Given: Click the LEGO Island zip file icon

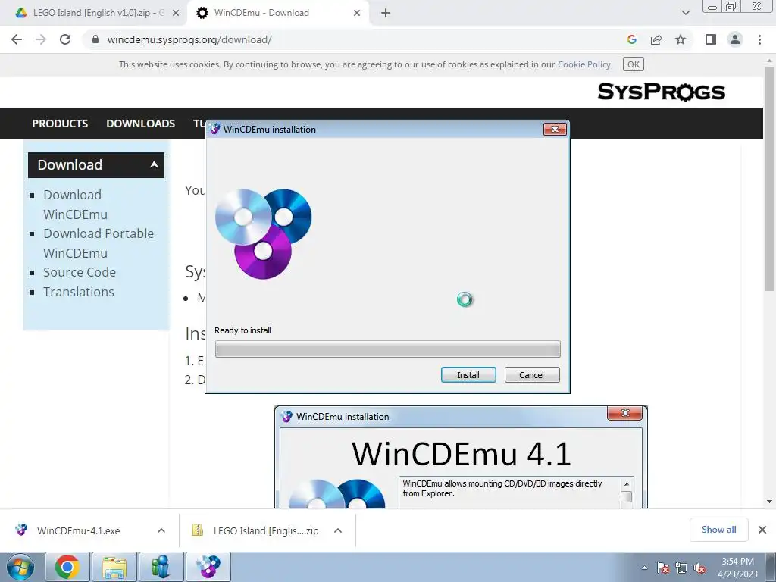Looking at the screenshot, I should (198, 530).
